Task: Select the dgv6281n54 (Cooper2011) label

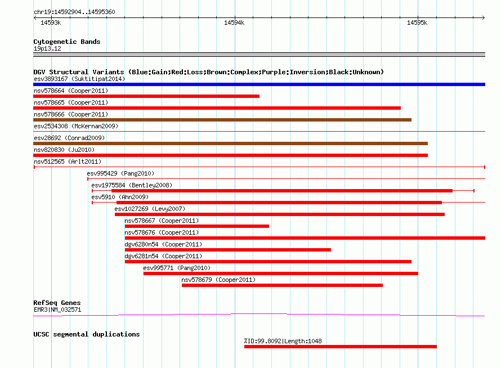Action: (163, 256)
